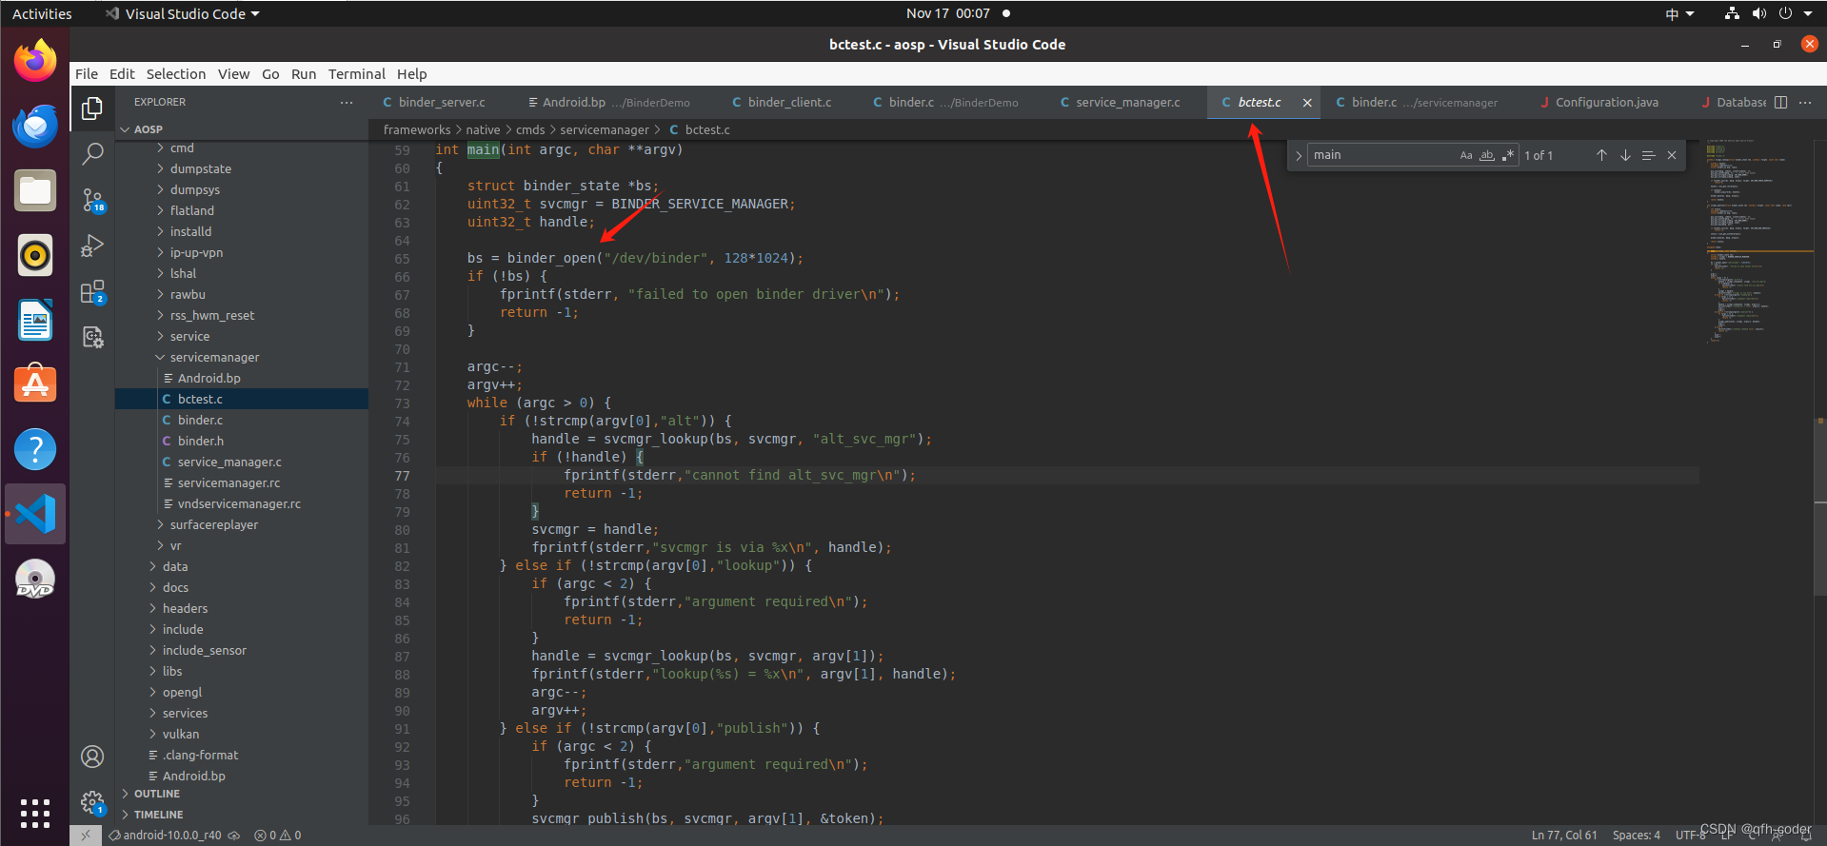Click frameworks in the breadcrumb path

click(416, 130)
